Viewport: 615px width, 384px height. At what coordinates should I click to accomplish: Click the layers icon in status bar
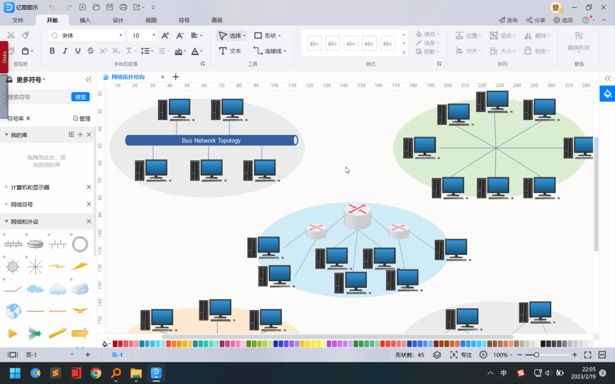point(437,354)
